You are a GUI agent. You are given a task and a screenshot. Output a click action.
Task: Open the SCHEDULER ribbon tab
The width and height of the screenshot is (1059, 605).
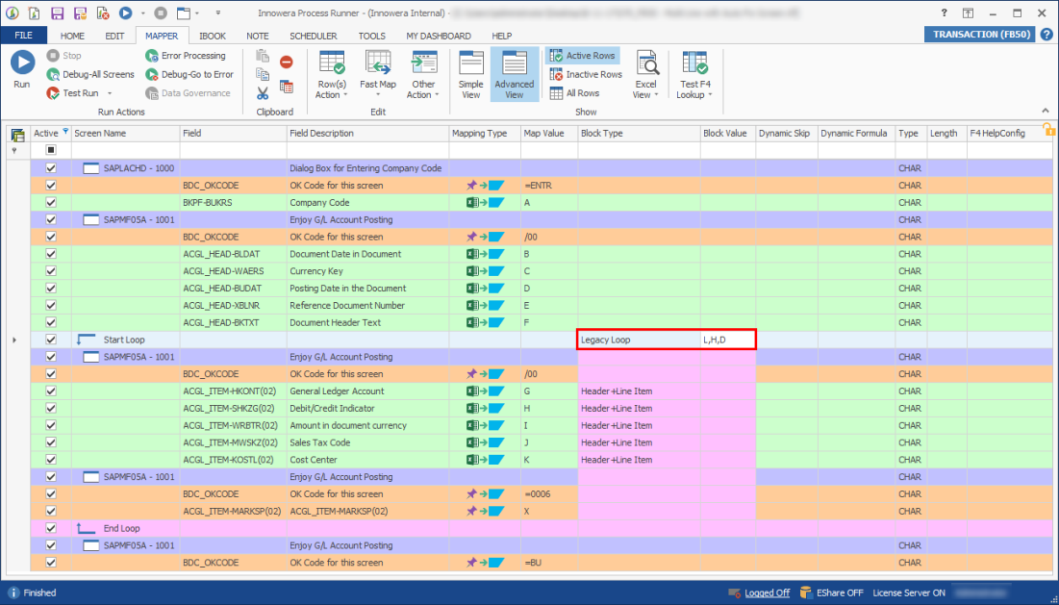tap(313, 36)
